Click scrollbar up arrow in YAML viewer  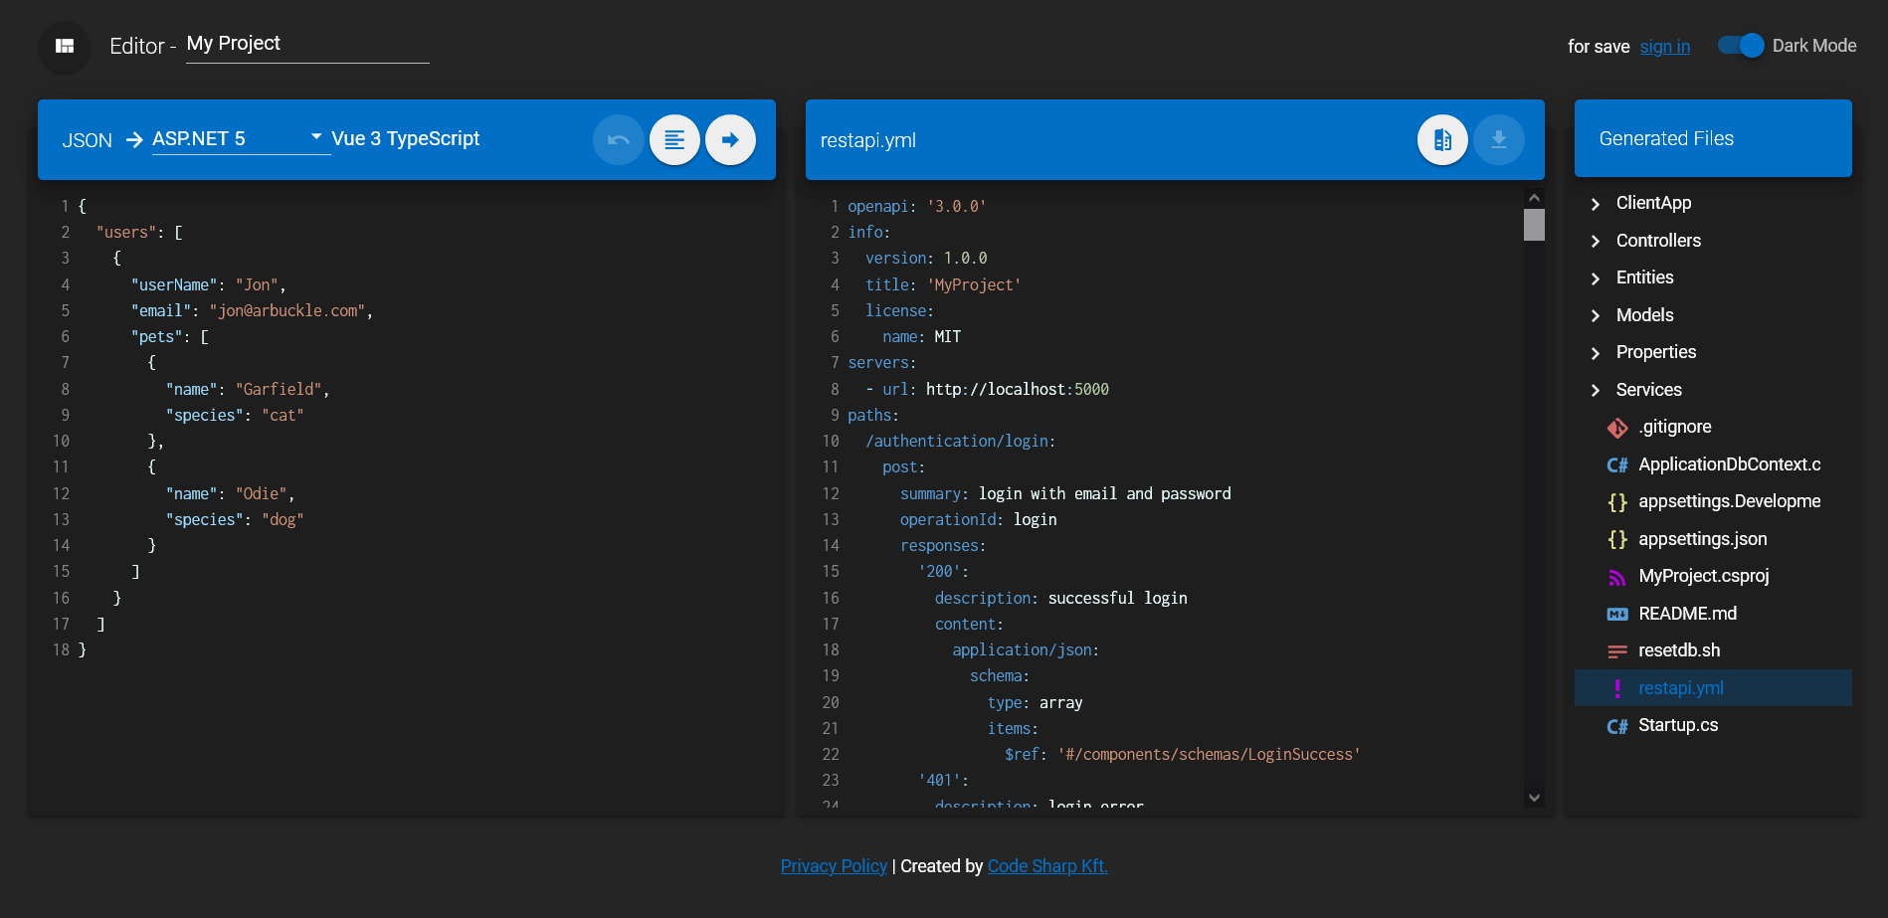pyautogui.click(x=1534, y=198)
